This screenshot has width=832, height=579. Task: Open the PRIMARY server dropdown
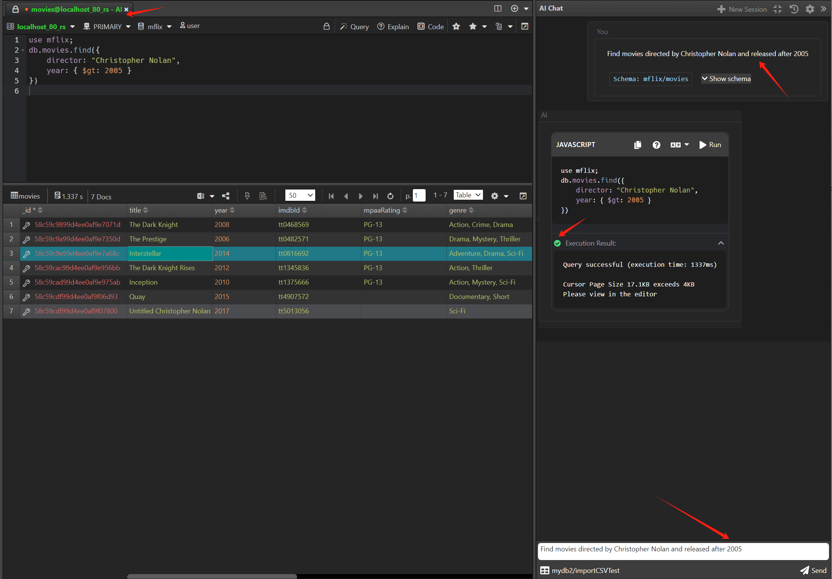click(128, 27)
